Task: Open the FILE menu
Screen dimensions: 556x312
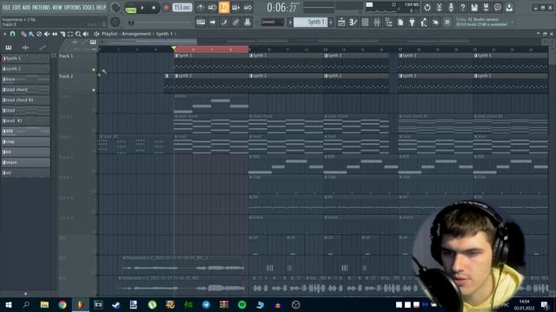Action: point(6,7)
